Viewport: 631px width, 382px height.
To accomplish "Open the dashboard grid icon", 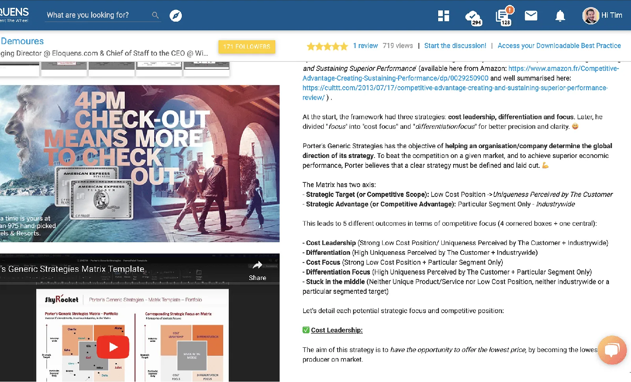I will (x=444, y=16).
